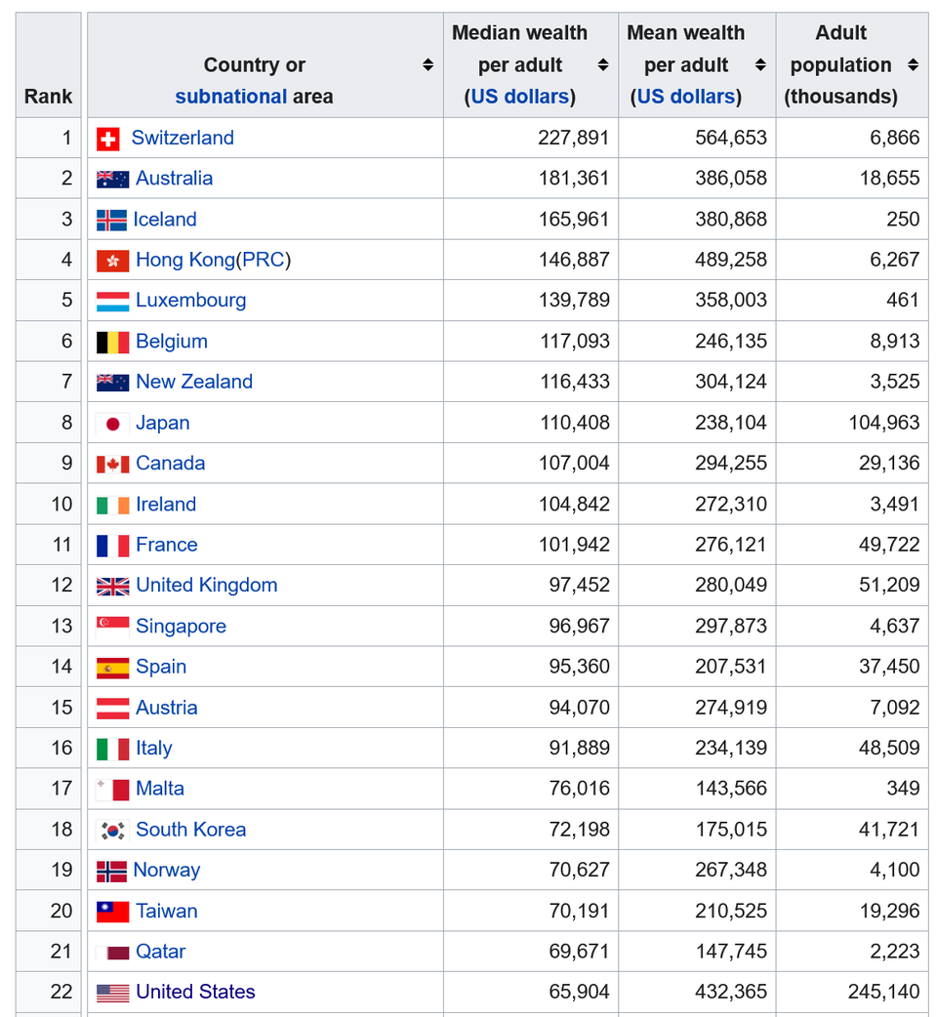Click the Norway flag icon
This screenshot has height=1017, width=937.
coord(111,872)
